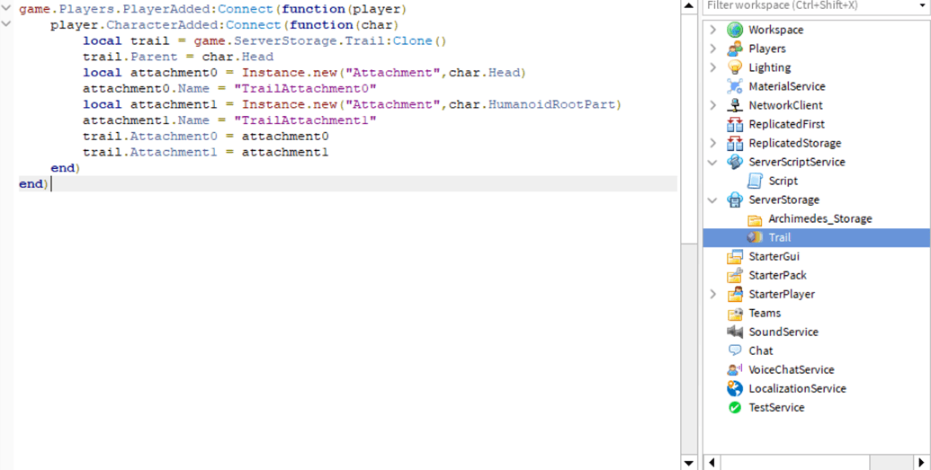Expand the ReplicatedStorage tree node
The image size is (931, 470).
tap(713, 143)
